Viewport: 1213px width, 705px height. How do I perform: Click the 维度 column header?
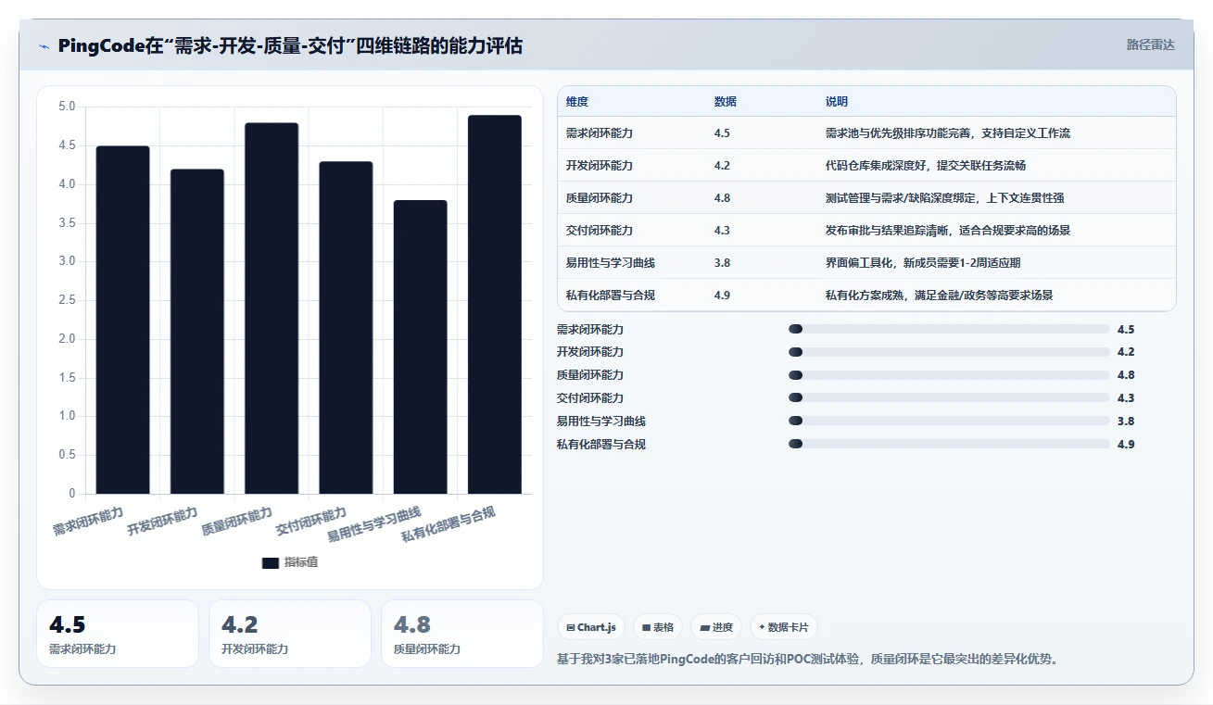coord(577,102)
